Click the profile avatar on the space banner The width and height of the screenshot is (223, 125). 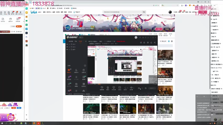pos(68,27)
